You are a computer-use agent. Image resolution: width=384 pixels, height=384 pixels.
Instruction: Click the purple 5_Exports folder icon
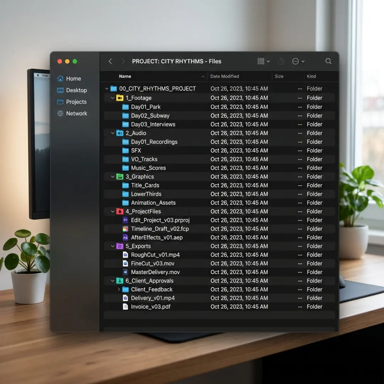(120, 246)
